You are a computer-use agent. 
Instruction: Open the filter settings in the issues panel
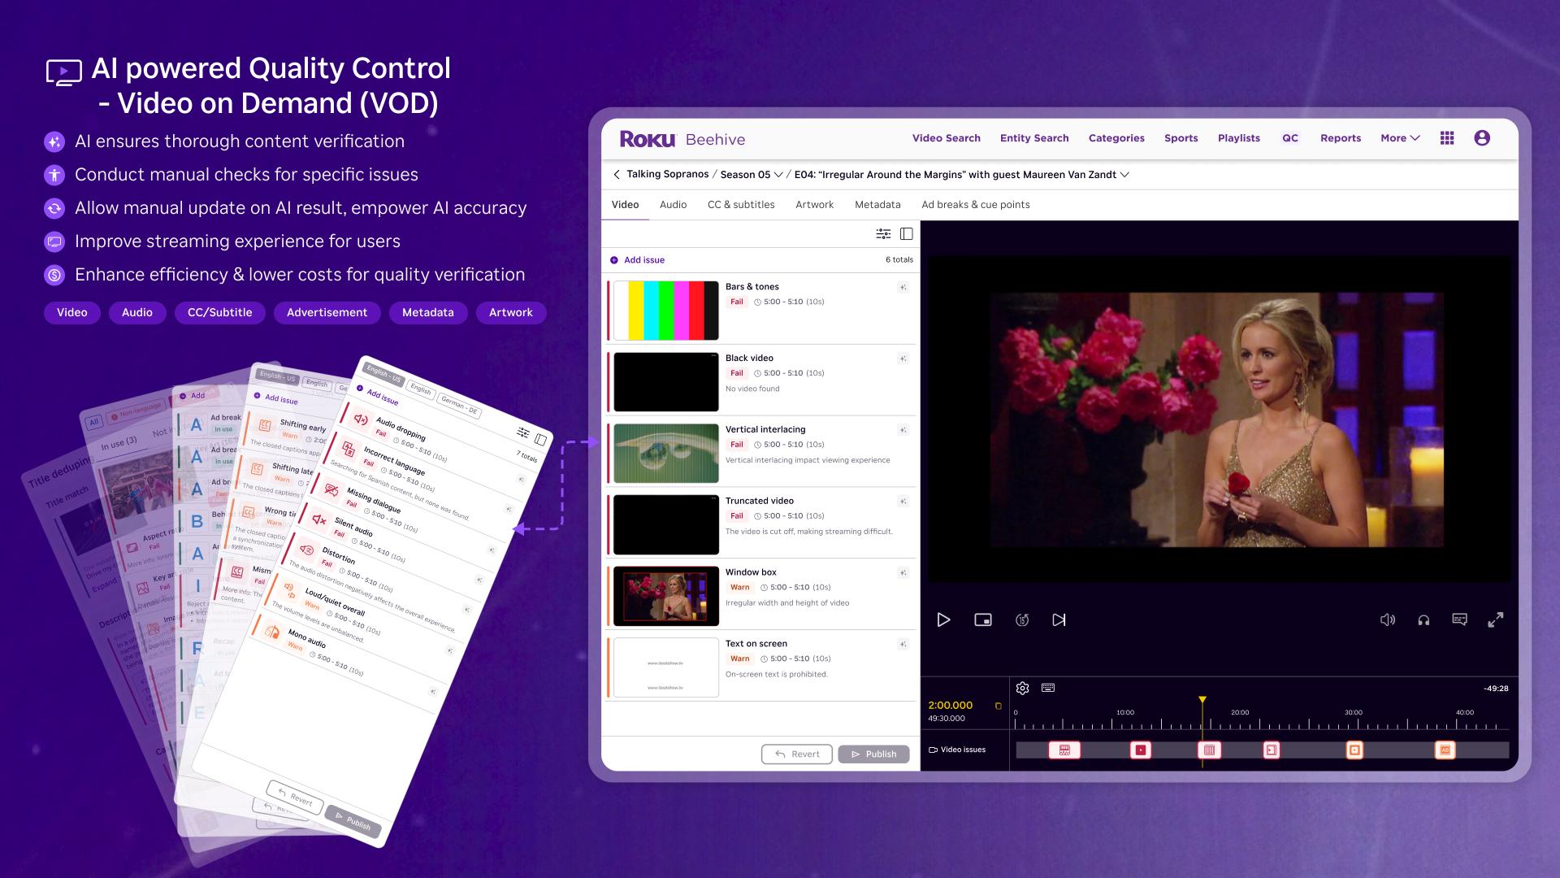pyautogui.click(x=882, y=234)
